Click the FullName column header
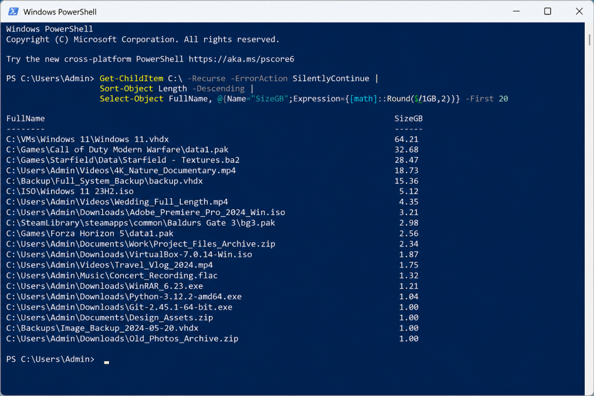 [x=26, y=118]
